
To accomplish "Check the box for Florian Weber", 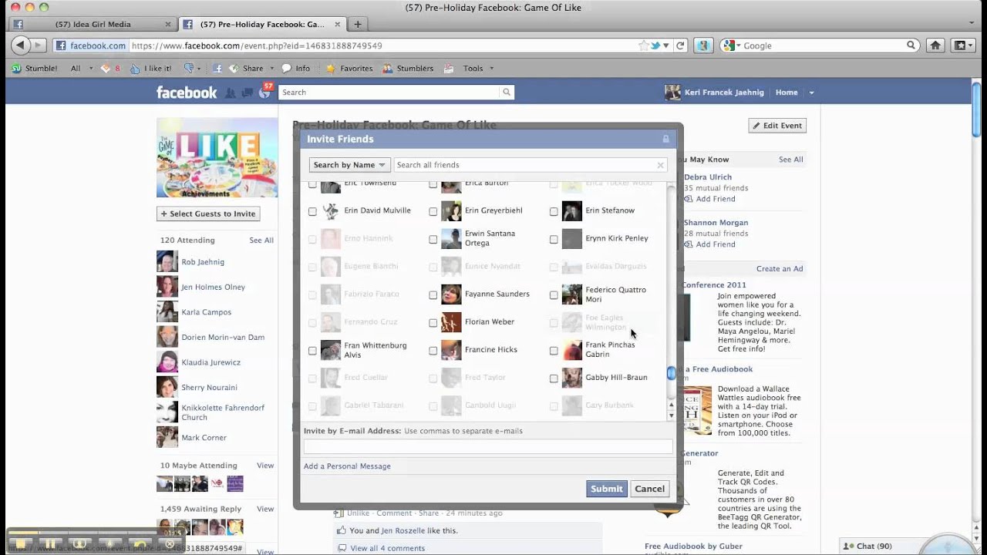I will tap(433, 322).
